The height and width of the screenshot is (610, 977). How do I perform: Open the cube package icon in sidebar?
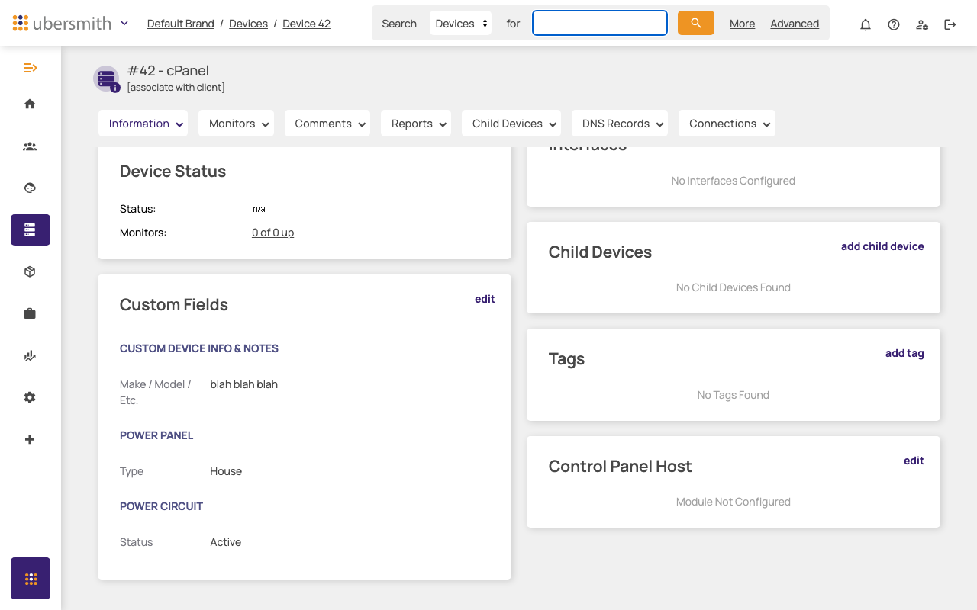tap(30, 271)
